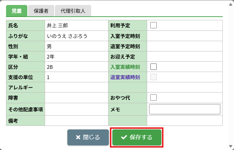Select the 児童 tab
This screenshot has height=150, width=234.
tap(17, 11)
